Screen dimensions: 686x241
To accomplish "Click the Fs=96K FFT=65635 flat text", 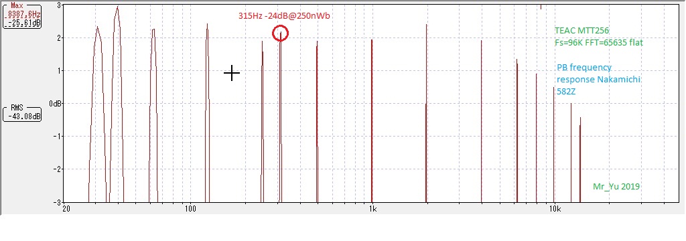I will click(598, 43).
